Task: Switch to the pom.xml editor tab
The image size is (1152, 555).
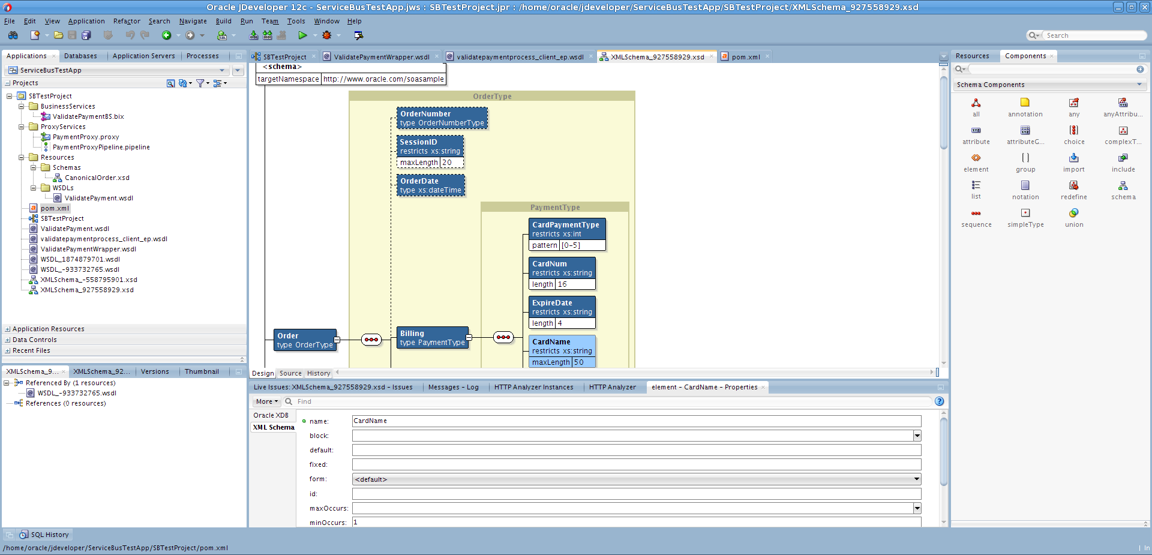Action: (x=745, y=57)
